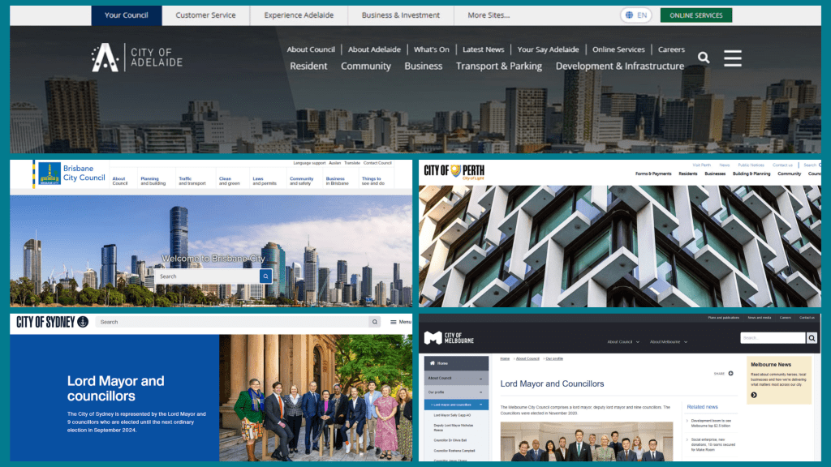Click the Brisbane search magnifier button
This screenshot has height=467, width=831.
[265, 276]
